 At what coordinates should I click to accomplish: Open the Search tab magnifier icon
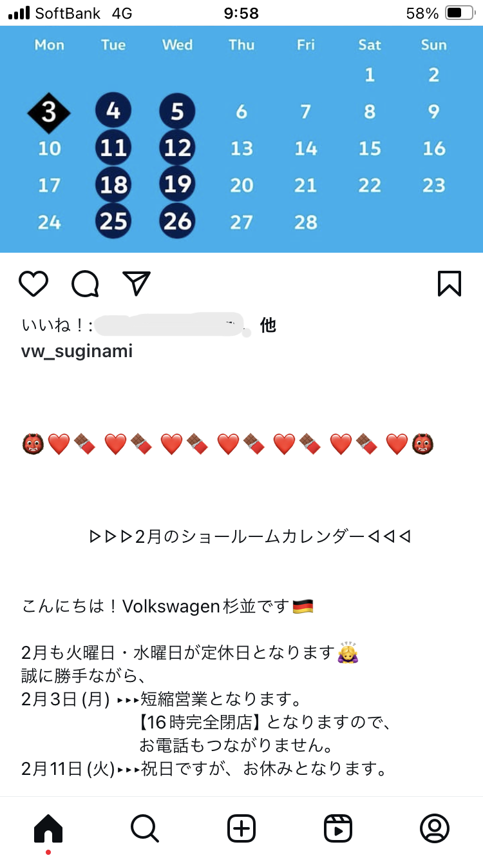[x=145, y=828]
